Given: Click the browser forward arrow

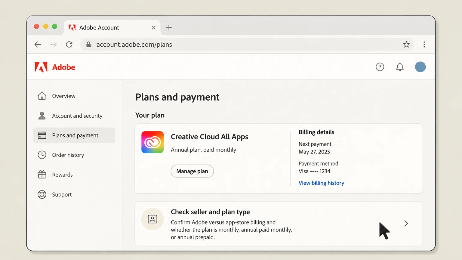Looking at the screenshot, I should [x=54, y=45].
